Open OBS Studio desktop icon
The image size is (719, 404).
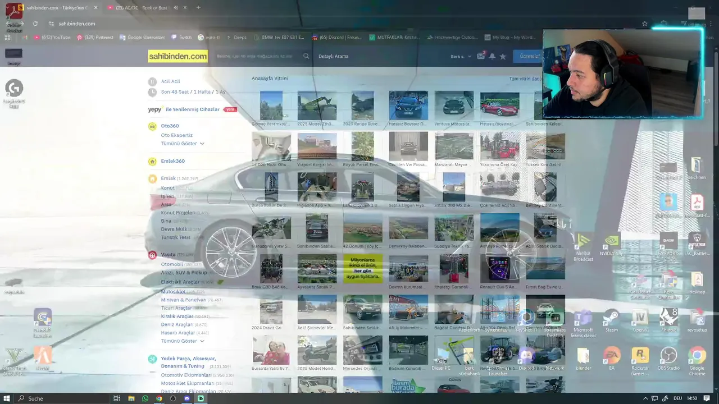point(668,359)
